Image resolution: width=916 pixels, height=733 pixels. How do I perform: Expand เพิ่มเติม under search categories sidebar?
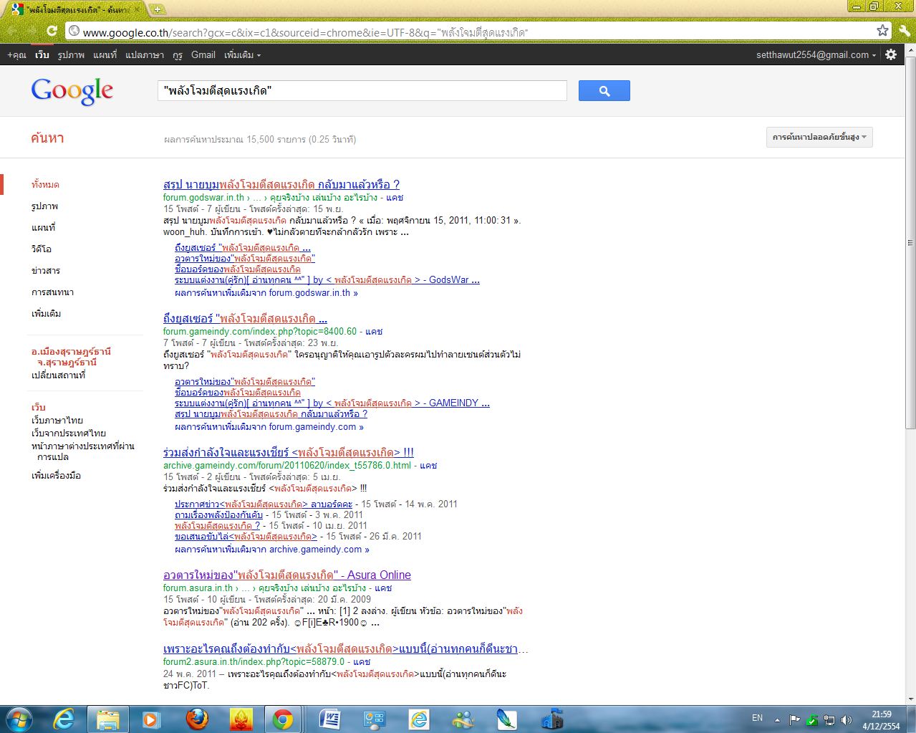coord(46,314)
